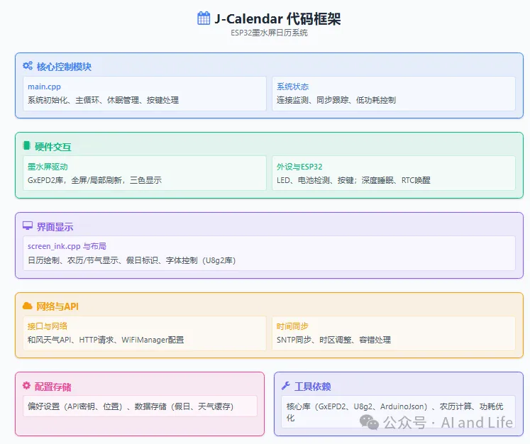This screenshot has width=530, height=444.
Task: Click the gears icon beside 核心控制模块
Action: point(28,65)
